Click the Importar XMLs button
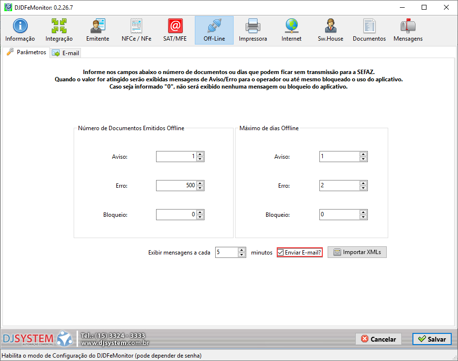Screen dimensions: 458x361 point(357,252)
